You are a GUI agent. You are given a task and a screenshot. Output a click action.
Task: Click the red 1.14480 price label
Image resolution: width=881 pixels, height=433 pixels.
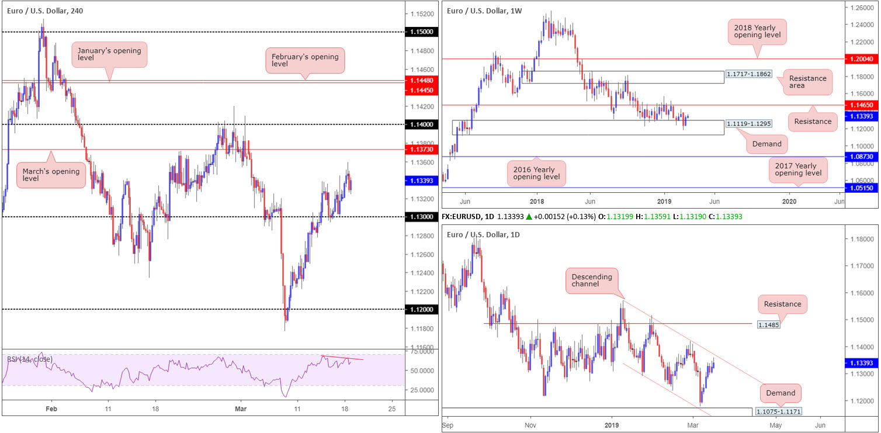click(x=422, y=81)
